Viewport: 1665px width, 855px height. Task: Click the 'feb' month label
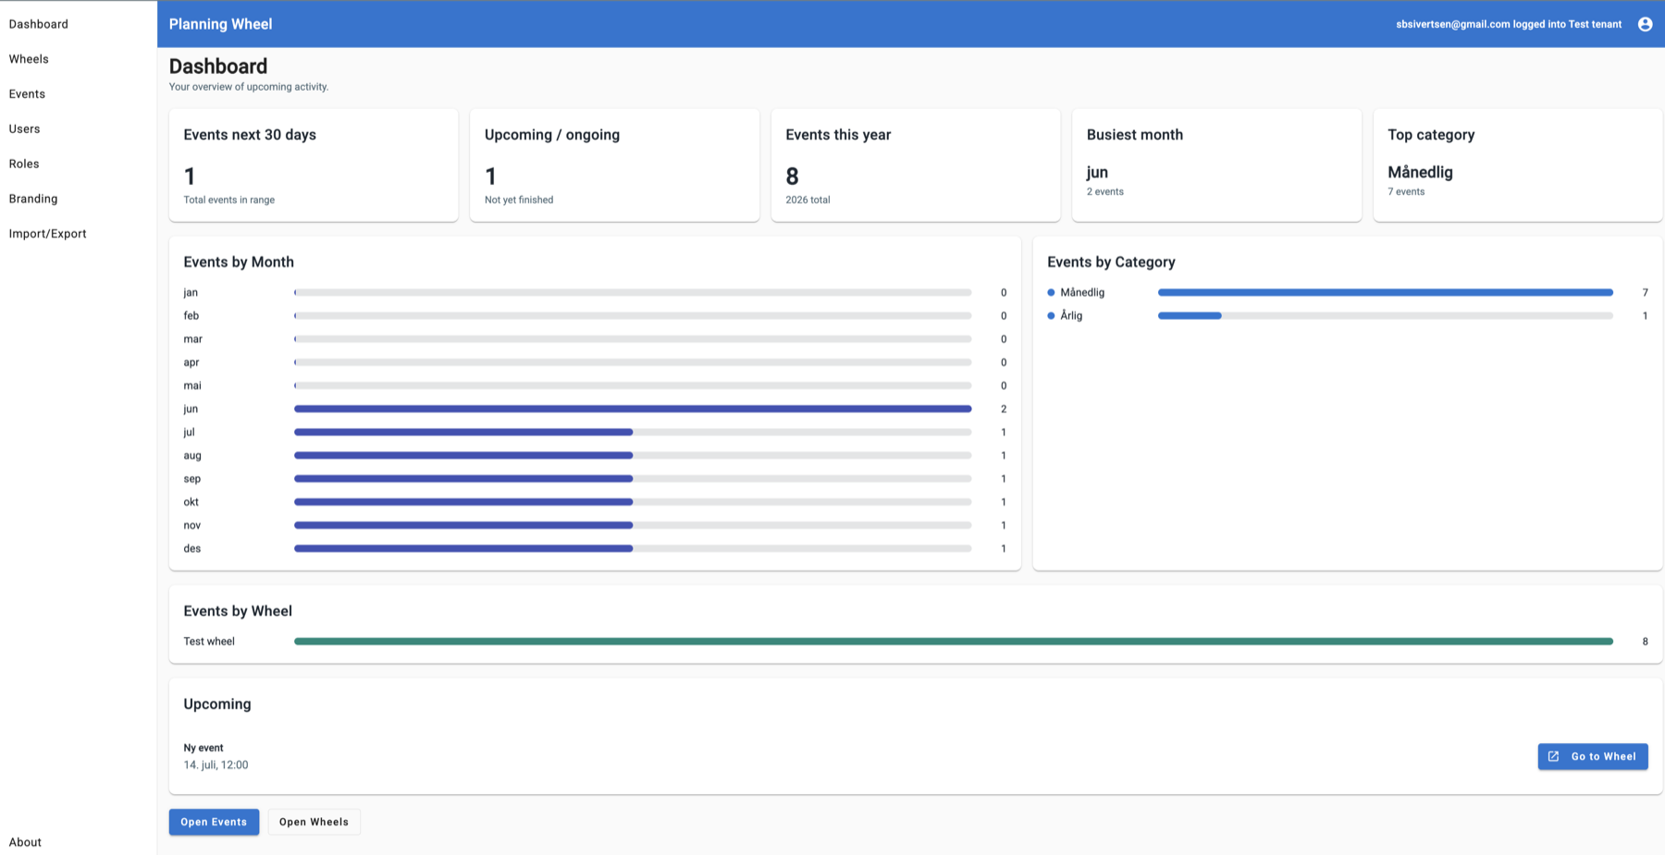(x=191, y=316)
